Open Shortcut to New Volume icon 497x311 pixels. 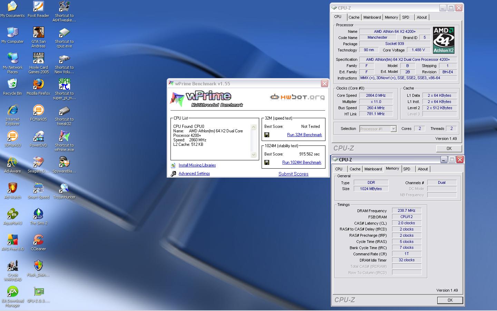(x=64, y=63)
